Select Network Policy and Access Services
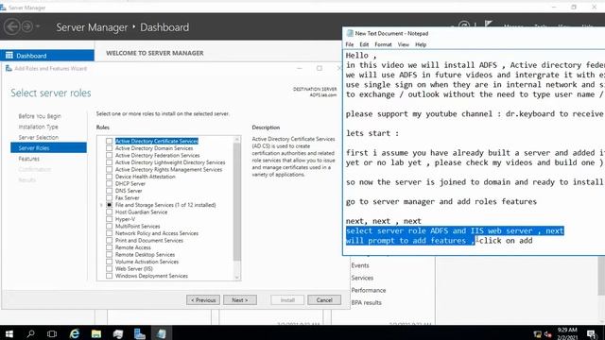605x340 pixels. [157, 233]
